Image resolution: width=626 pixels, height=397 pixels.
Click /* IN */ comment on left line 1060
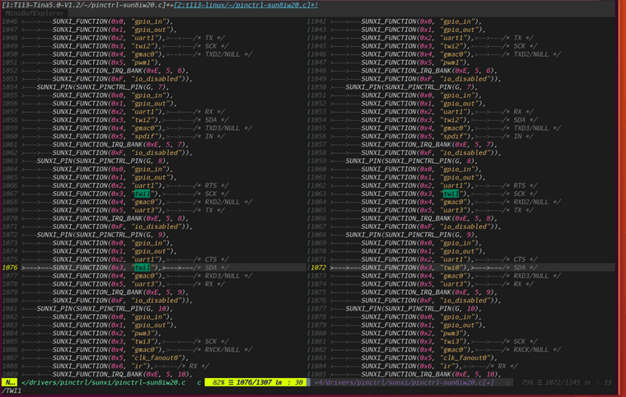208,136
